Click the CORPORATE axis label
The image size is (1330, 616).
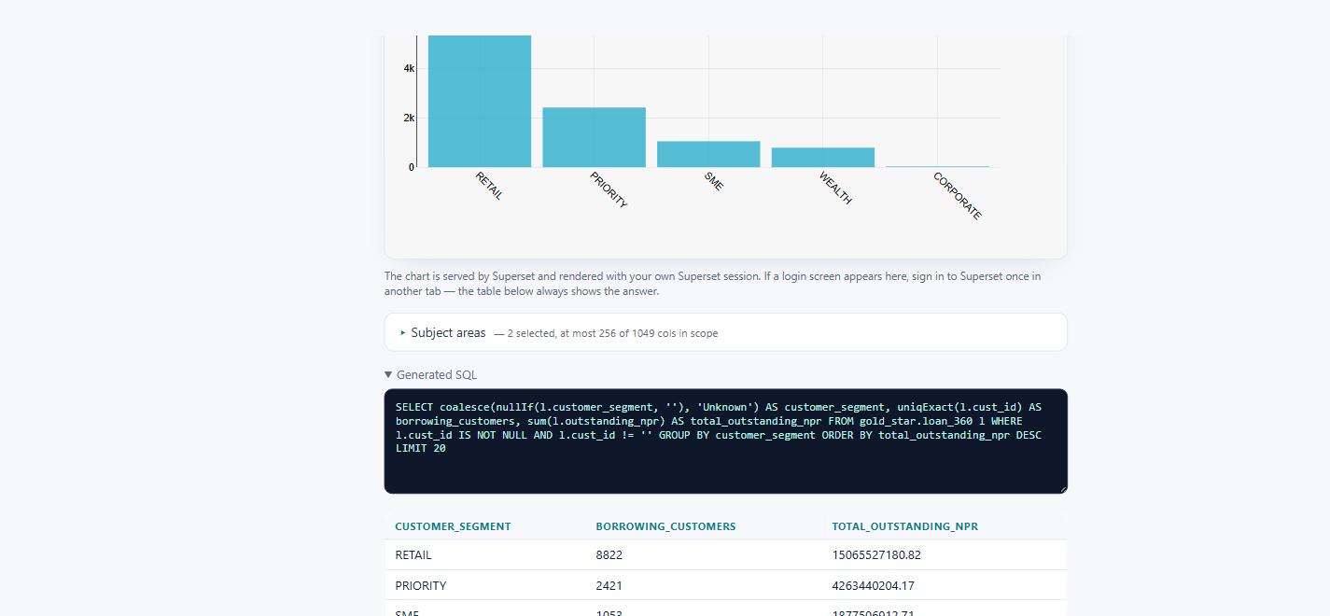tap(958, 196)
